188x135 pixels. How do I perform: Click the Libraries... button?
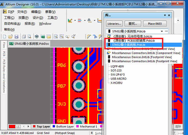[x=114, y=24]
